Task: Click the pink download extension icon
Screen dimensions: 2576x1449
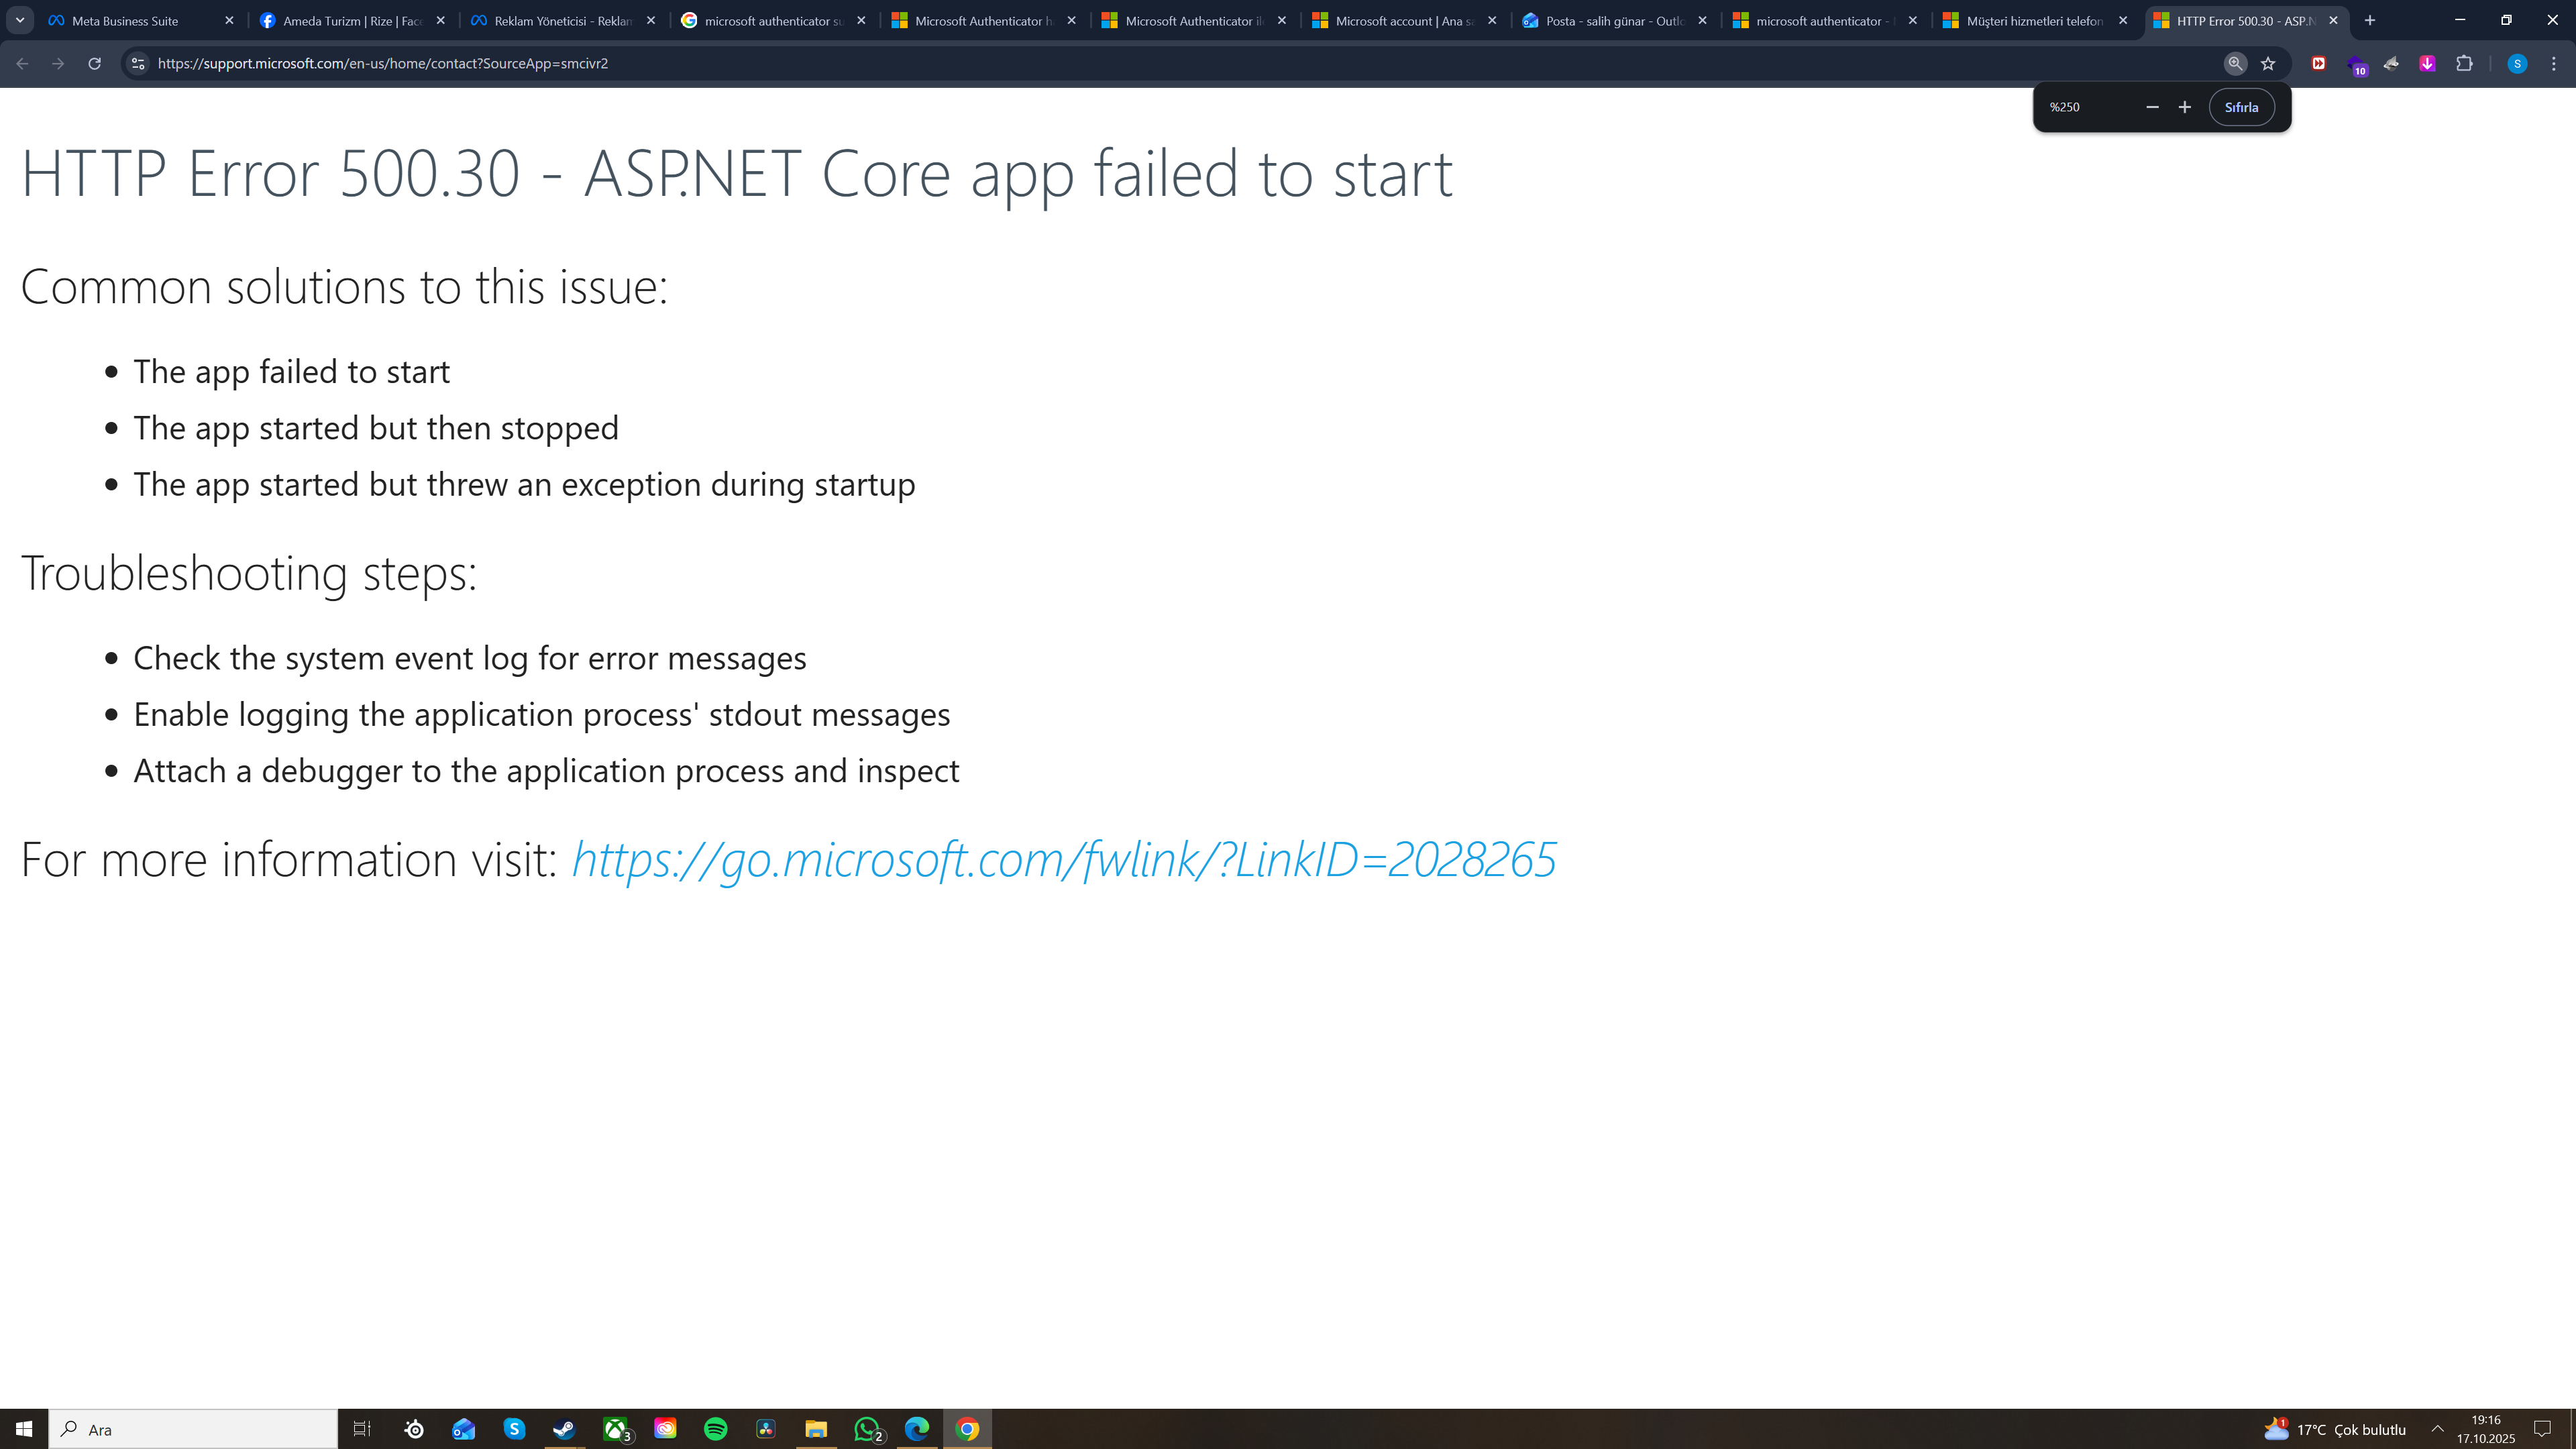Action: coord(2427,63)
